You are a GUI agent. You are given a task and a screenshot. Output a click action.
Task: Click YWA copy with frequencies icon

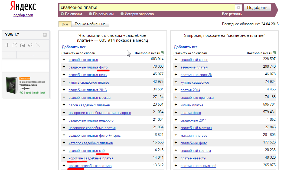22,45
